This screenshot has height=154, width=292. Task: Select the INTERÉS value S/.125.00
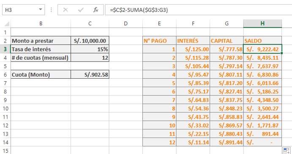pyautogui.click(x=193, y=49)
